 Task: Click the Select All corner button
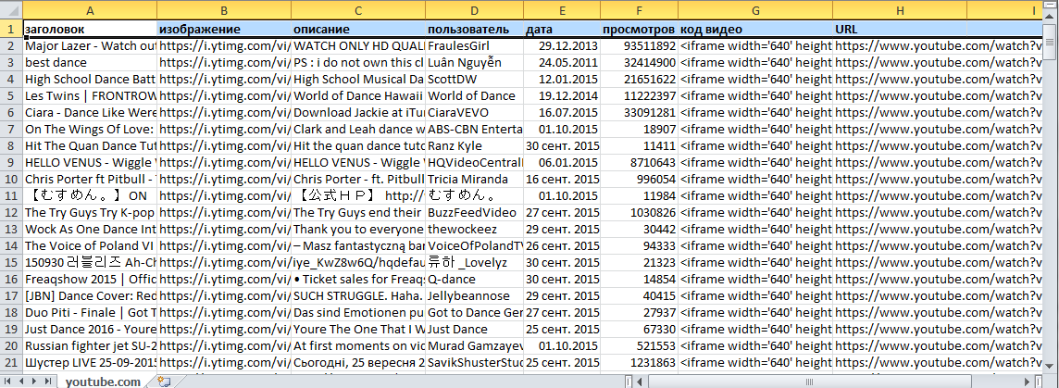click(10, 10)
